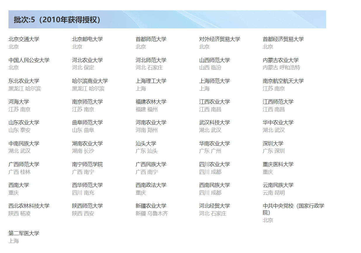Open the 南京航空航天大学 link

(x=283, y=80)
